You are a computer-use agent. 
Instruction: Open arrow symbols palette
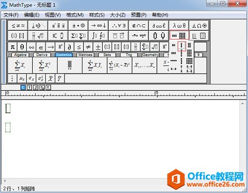coord(99,26)
